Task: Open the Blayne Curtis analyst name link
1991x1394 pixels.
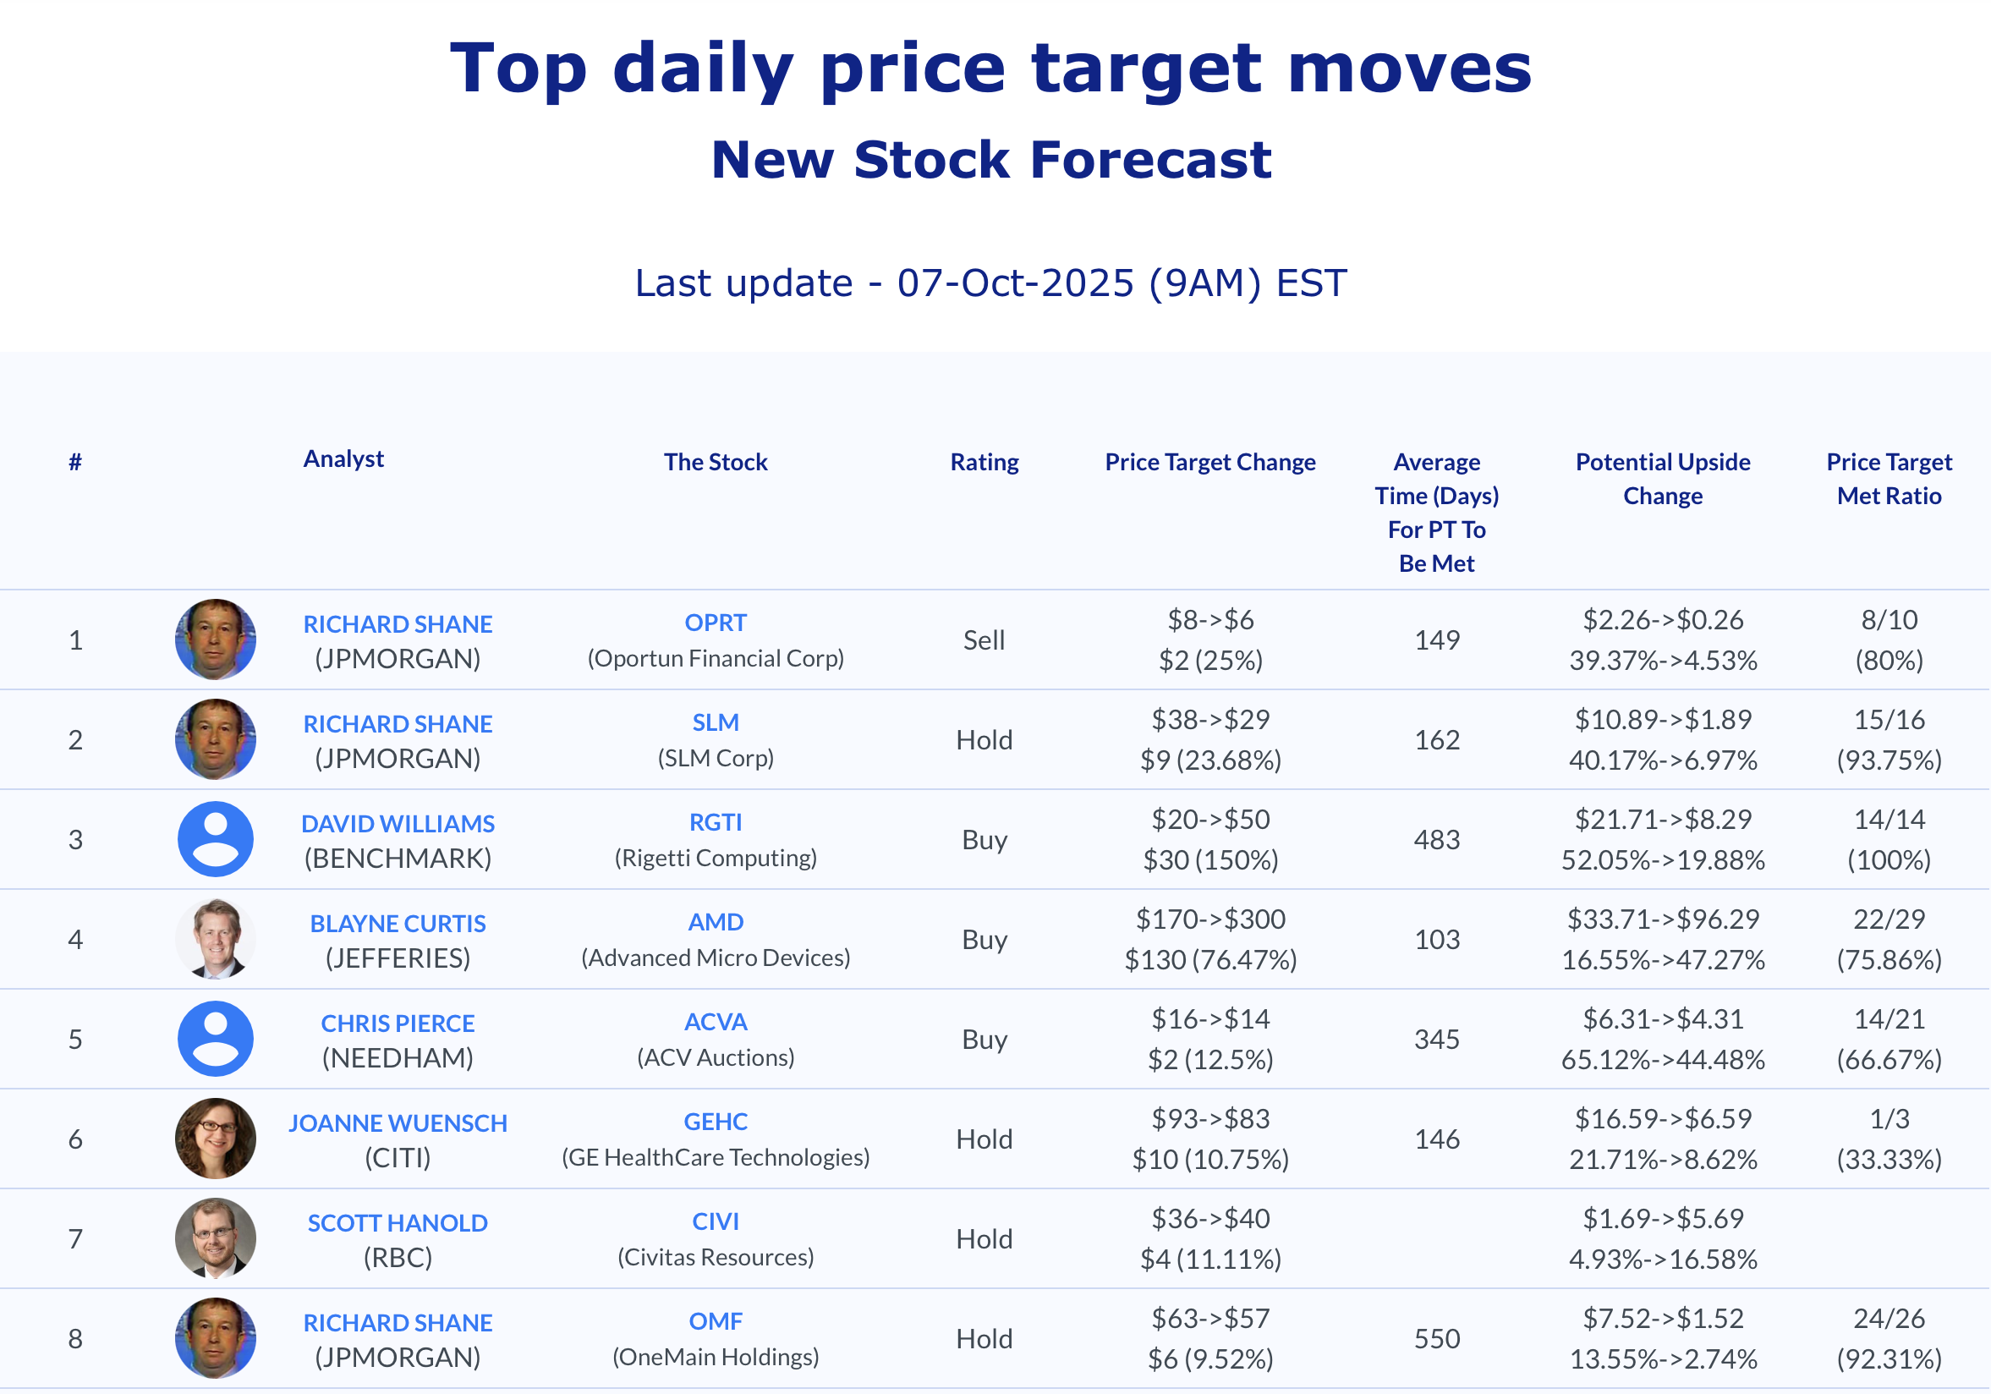Action: tap(398, 923)
